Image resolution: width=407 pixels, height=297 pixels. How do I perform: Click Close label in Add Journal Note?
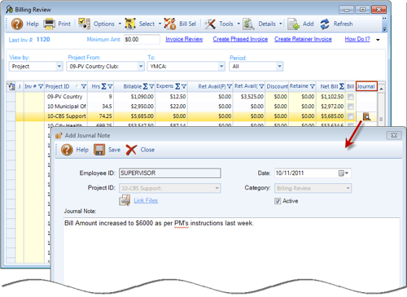(x=147, y=150)
